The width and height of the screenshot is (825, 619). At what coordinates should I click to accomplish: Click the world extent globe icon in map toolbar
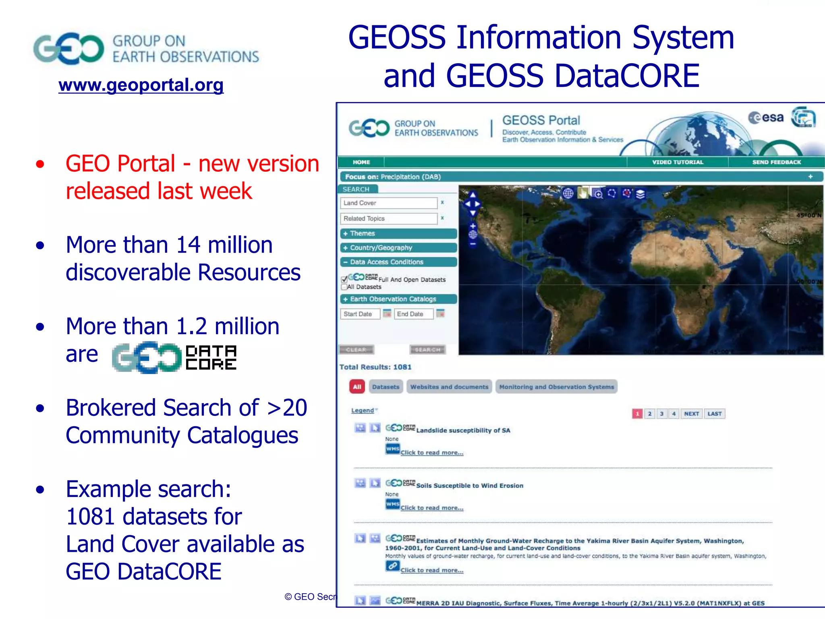click(568, 193)
